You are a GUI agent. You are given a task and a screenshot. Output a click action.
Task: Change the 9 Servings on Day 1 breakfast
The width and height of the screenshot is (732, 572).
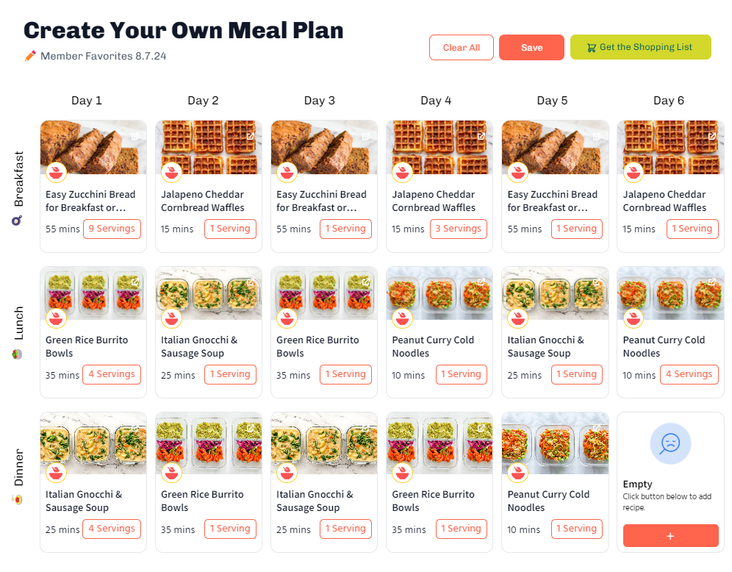[x=112, y=229]
